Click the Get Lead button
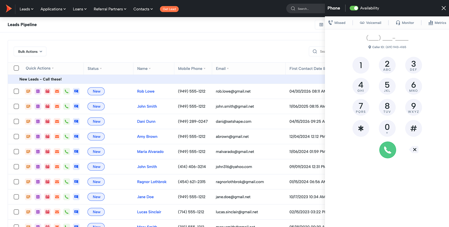Viewport: 449px width, 227px height. 169,9
